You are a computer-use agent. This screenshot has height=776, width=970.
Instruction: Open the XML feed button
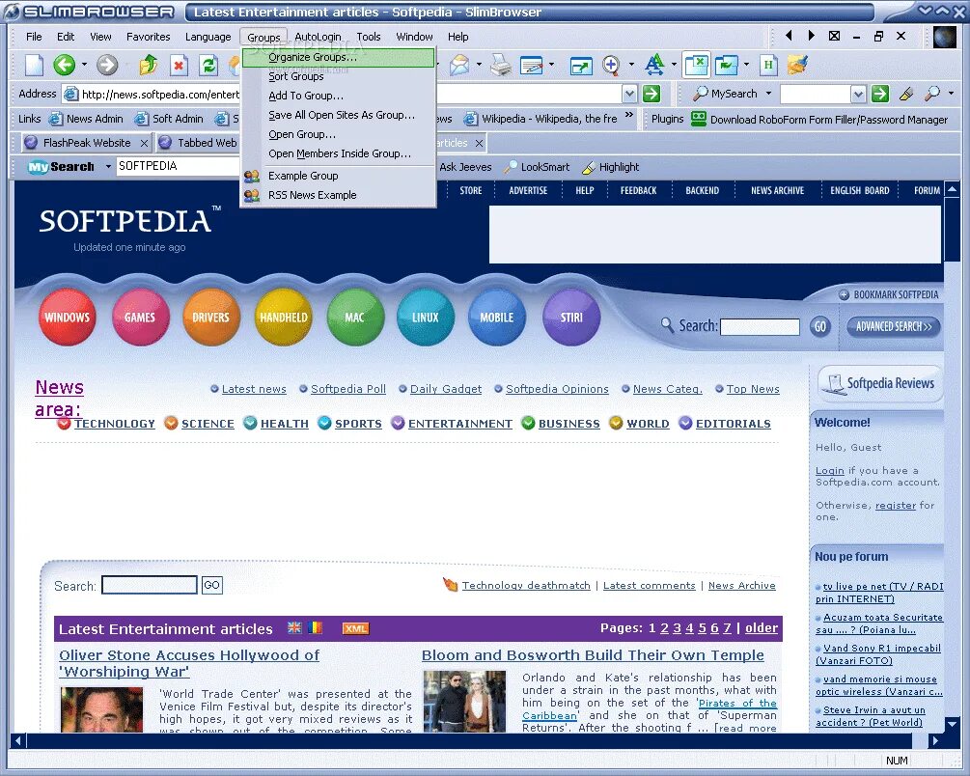(x=356, y=628)
